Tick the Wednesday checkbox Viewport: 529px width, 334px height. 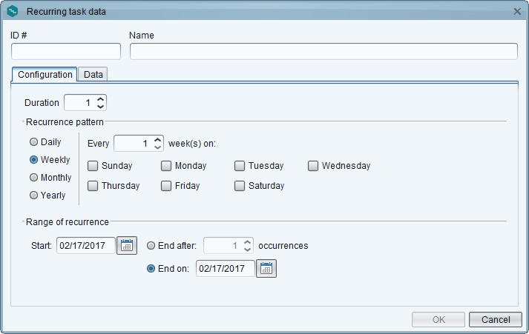313,166
